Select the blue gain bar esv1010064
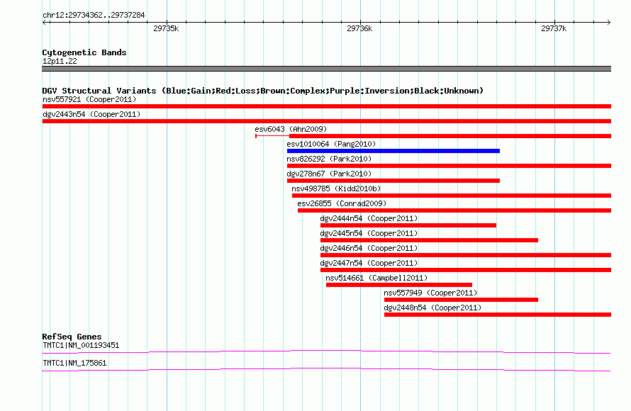 [x=393, y=151]
